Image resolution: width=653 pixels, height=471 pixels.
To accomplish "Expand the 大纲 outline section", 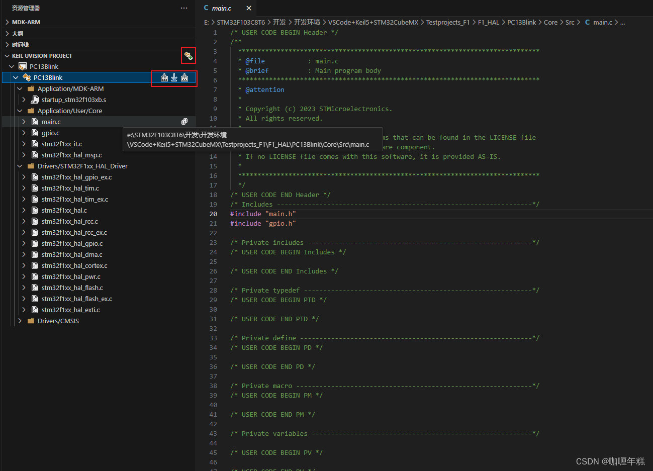I will pyautogui.click(x=7, y=34).
